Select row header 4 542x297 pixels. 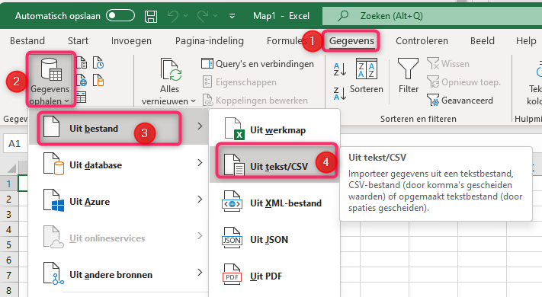(x=8, y=230)
